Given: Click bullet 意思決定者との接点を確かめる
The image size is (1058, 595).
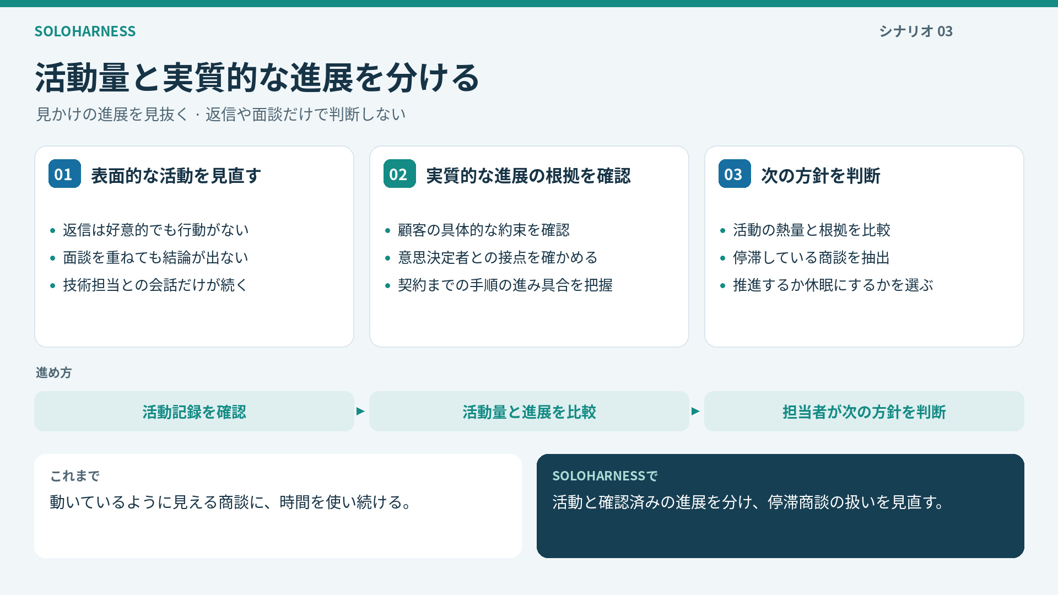Looking at the screenshot, I should pyautogui.click(x=498, y=257).
